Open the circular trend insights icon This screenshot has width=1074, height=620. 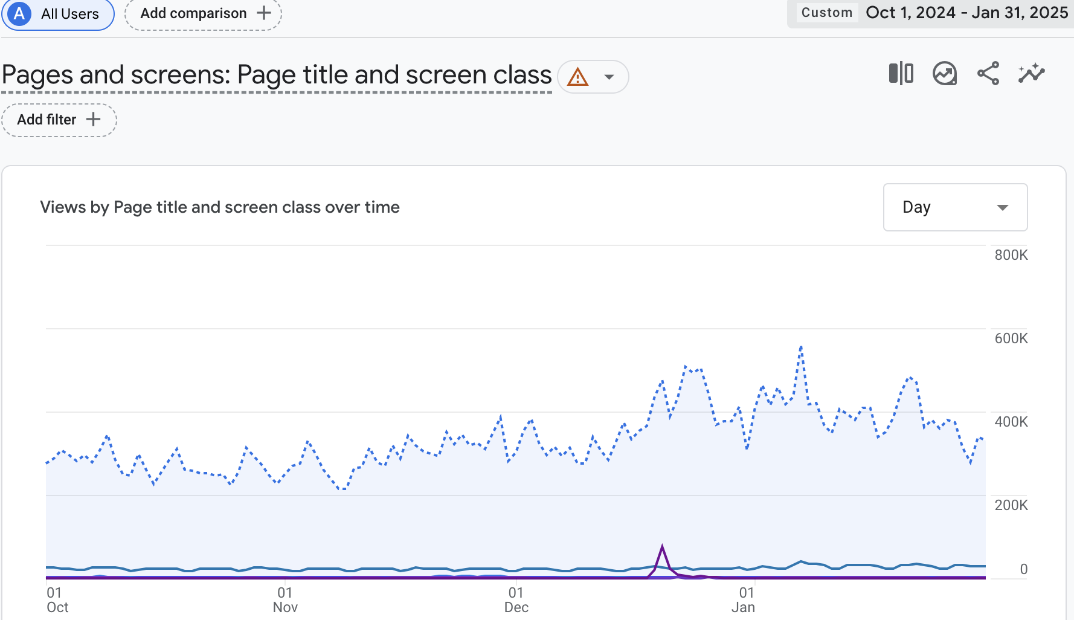pos(945,74)
